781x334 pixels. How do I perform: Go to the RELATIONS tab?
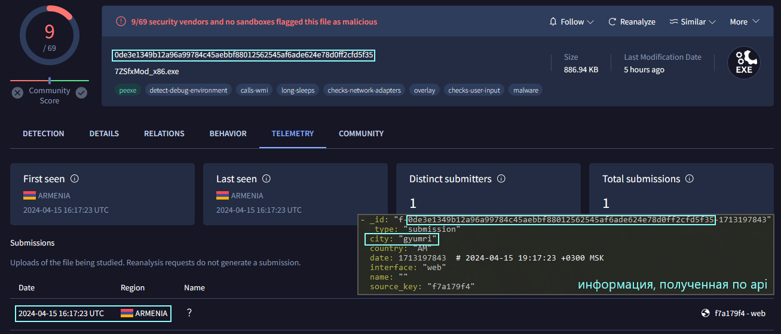[x=164, y=134]
